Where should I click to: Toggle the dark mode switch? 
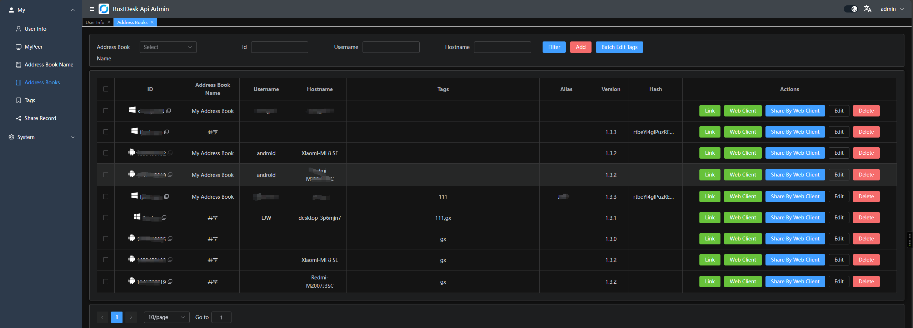click(850, 9)
